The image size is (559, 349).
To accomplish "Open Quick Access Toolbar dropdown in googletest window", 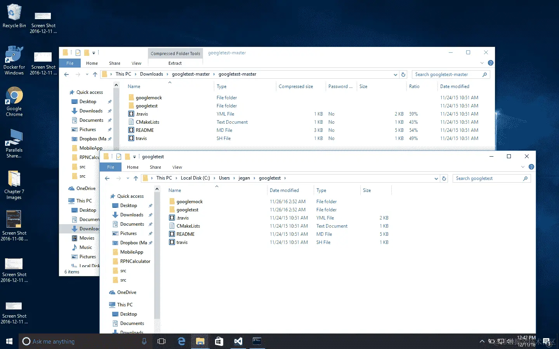I will point(134,157).
